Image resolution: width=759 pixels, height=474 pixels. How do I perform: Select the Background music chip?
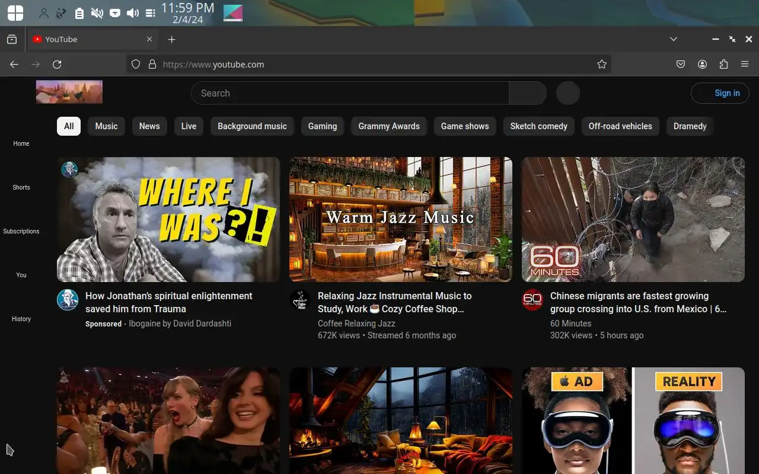pyautogui.click(x=252, y=126)
